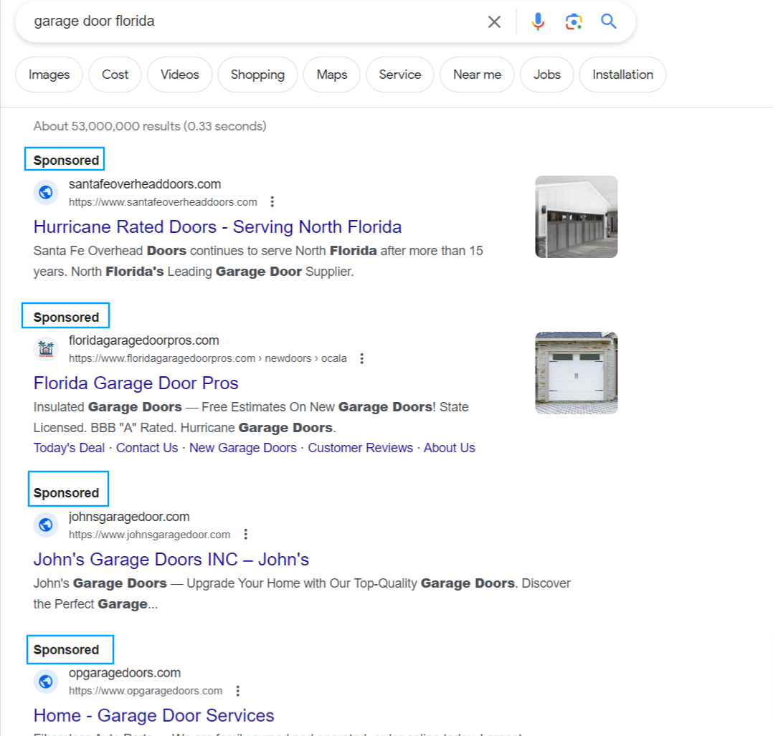This screenshot has height=736, width=773.
Task: Click the johnsgaragedoor.com site name
Action: [128, 517]
